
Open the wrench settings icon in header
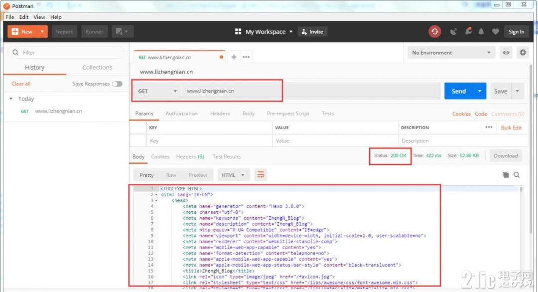[x=468, y=31]
